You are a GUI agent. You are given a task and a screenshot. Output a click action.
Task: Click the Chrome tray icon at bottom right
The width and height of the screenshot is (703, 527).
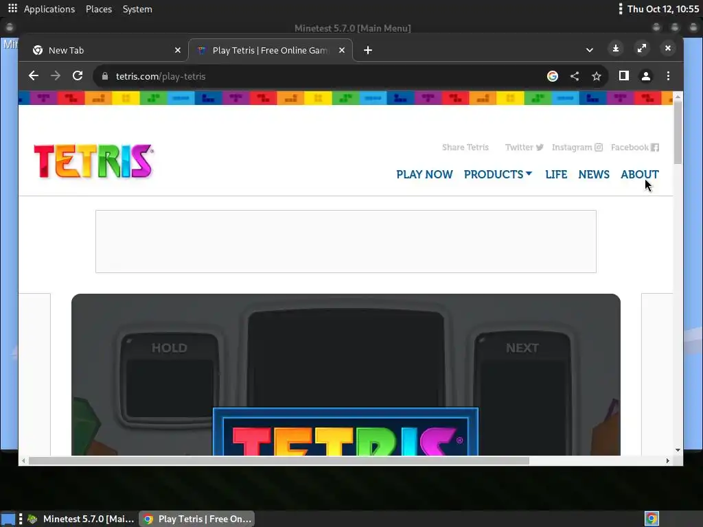pyautogui.click(x=652, y=519)
